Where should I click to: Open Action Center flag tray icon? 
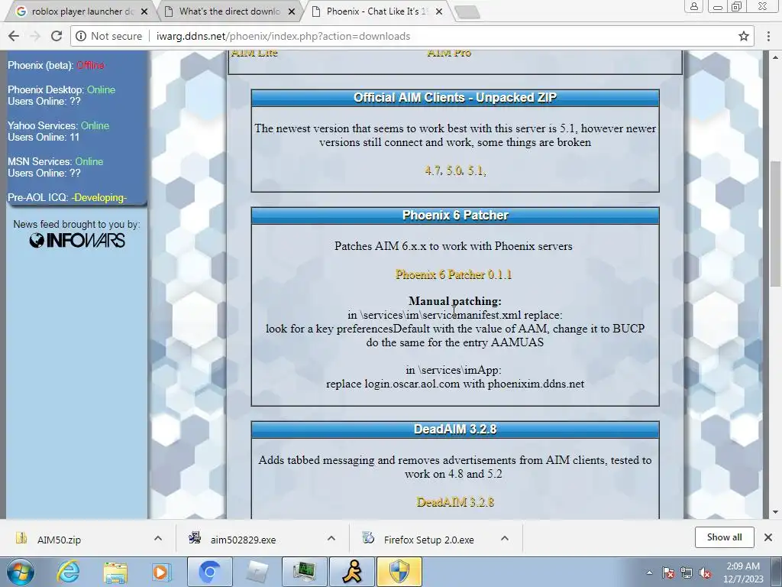tap(667, 572)
